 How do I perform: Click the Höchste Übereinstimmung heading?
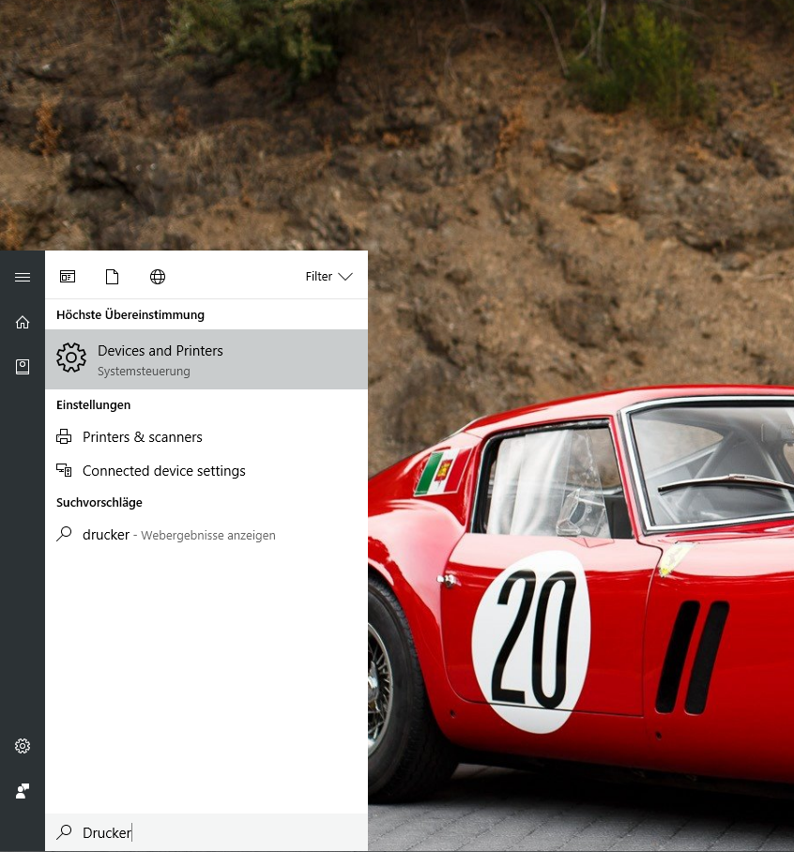[x=130, y=314]
